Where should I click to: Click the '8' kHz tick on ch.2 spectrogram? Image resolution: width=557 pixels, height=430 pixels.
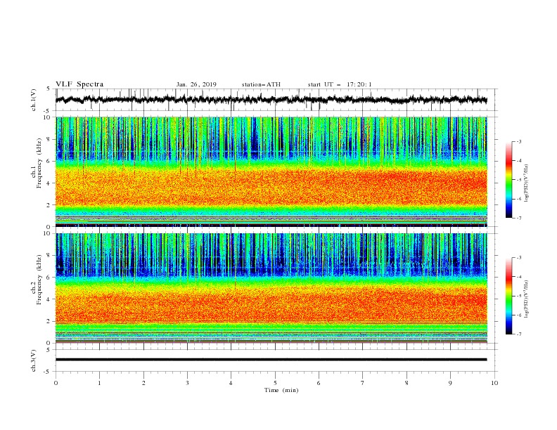[x=49, y=256]
